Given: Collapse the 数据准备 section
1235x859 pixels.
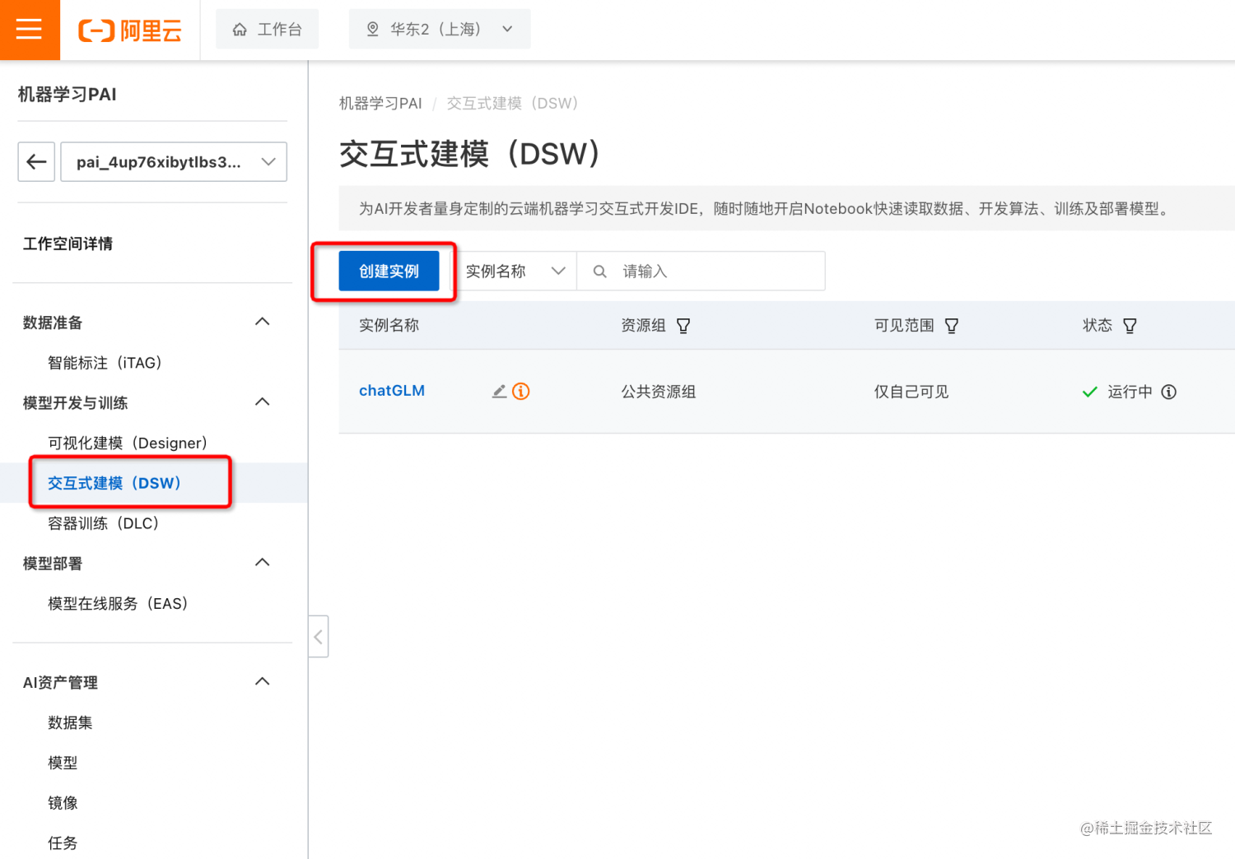Looking at the screenshot, I should pos(262,322).
